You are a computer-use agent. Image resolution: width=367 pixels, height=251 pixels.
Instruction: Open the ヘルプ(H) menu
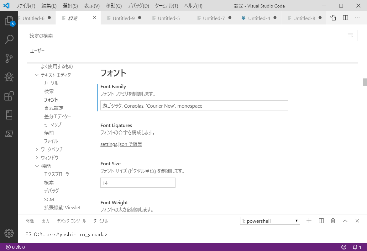point(193,6)
